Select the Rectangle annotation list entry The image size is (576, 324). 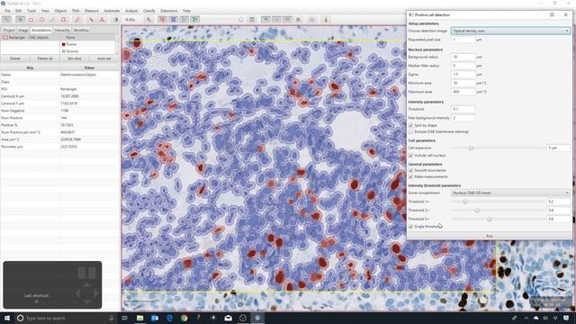pyautogui.click(x=30, y=38)
